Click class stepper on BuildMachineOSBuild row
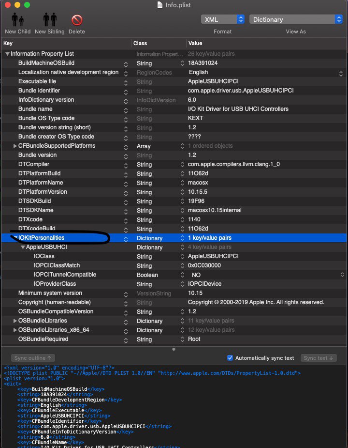The width and height of the screenshot is (348, 448). point(183,63)
